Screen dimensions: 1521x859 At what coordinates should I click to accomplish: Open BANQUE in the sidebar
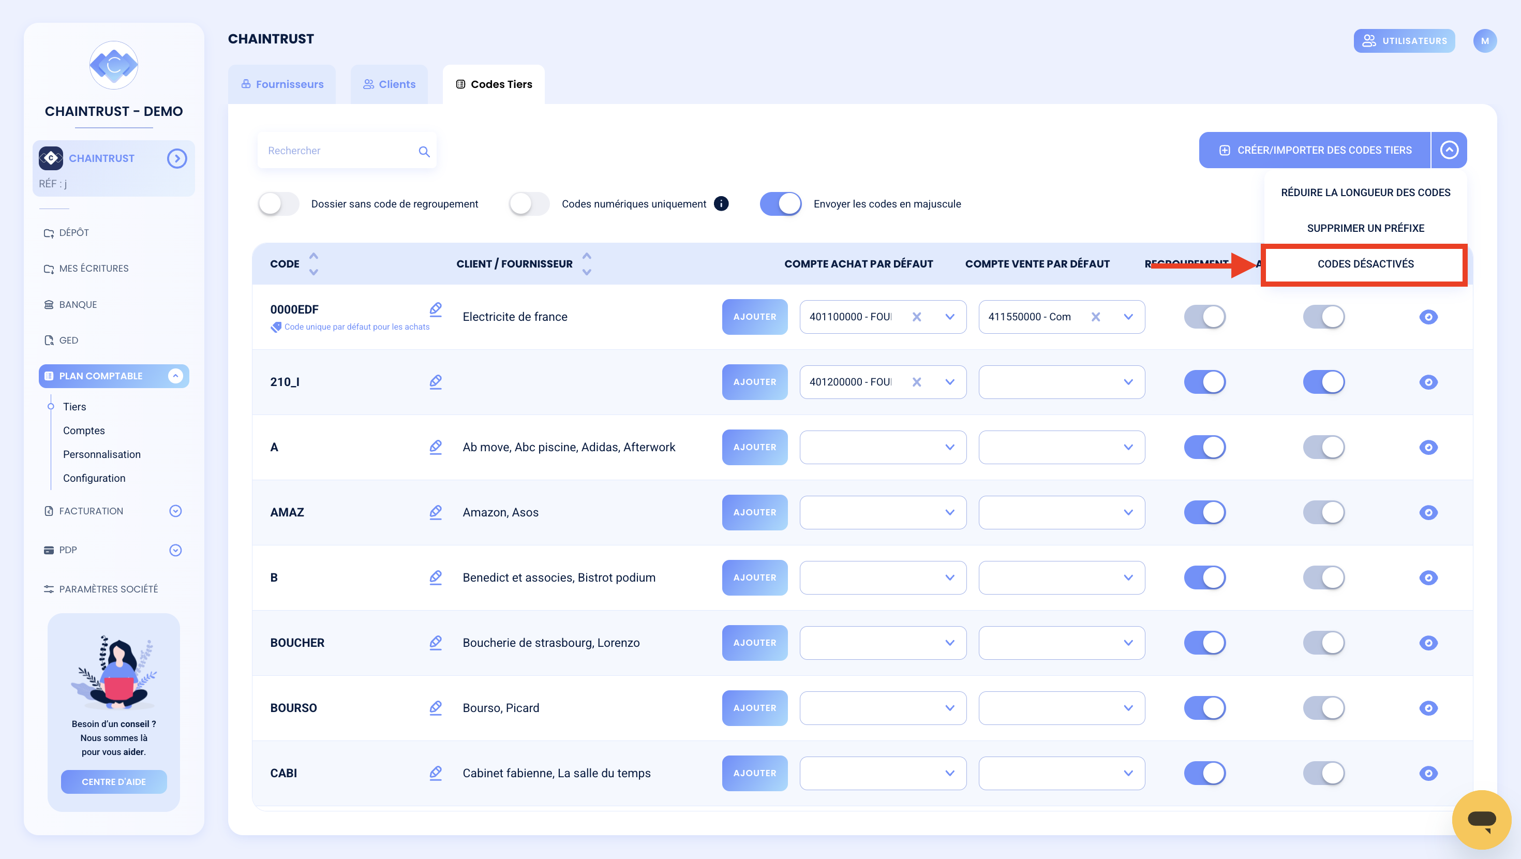[70, 304]
